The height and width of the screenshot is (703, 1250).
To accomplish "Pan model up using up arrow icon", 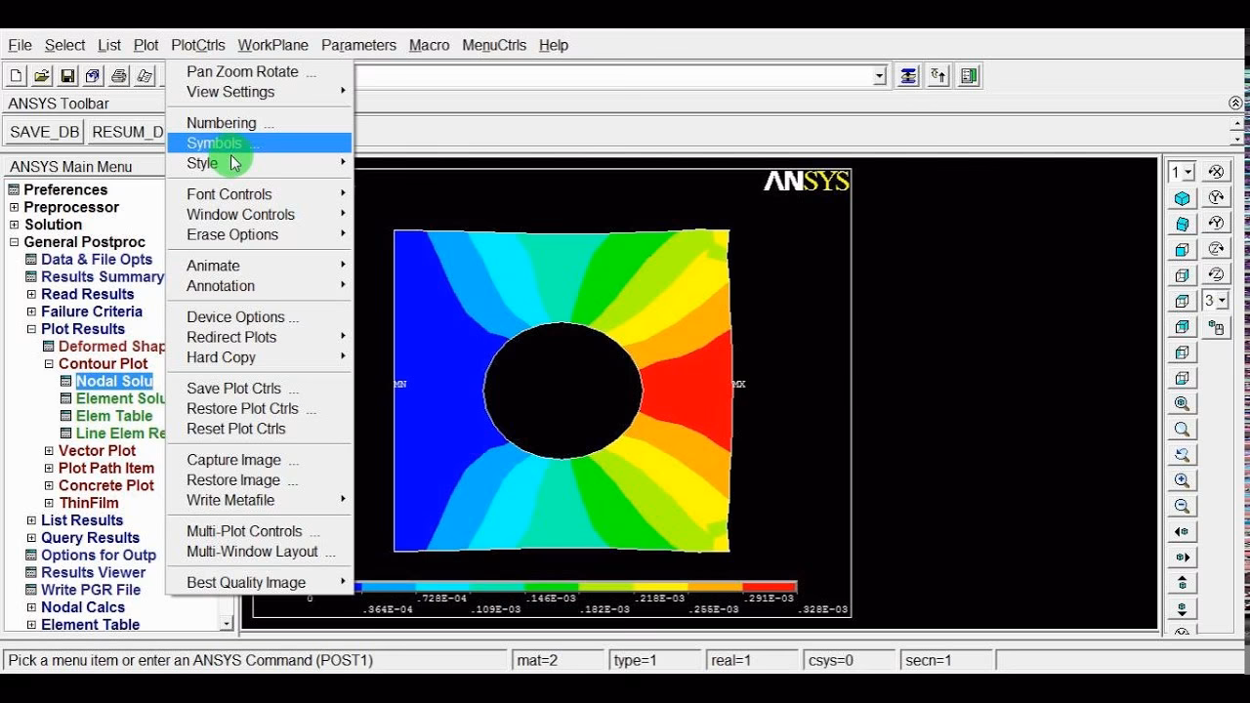I will 1183,583.
